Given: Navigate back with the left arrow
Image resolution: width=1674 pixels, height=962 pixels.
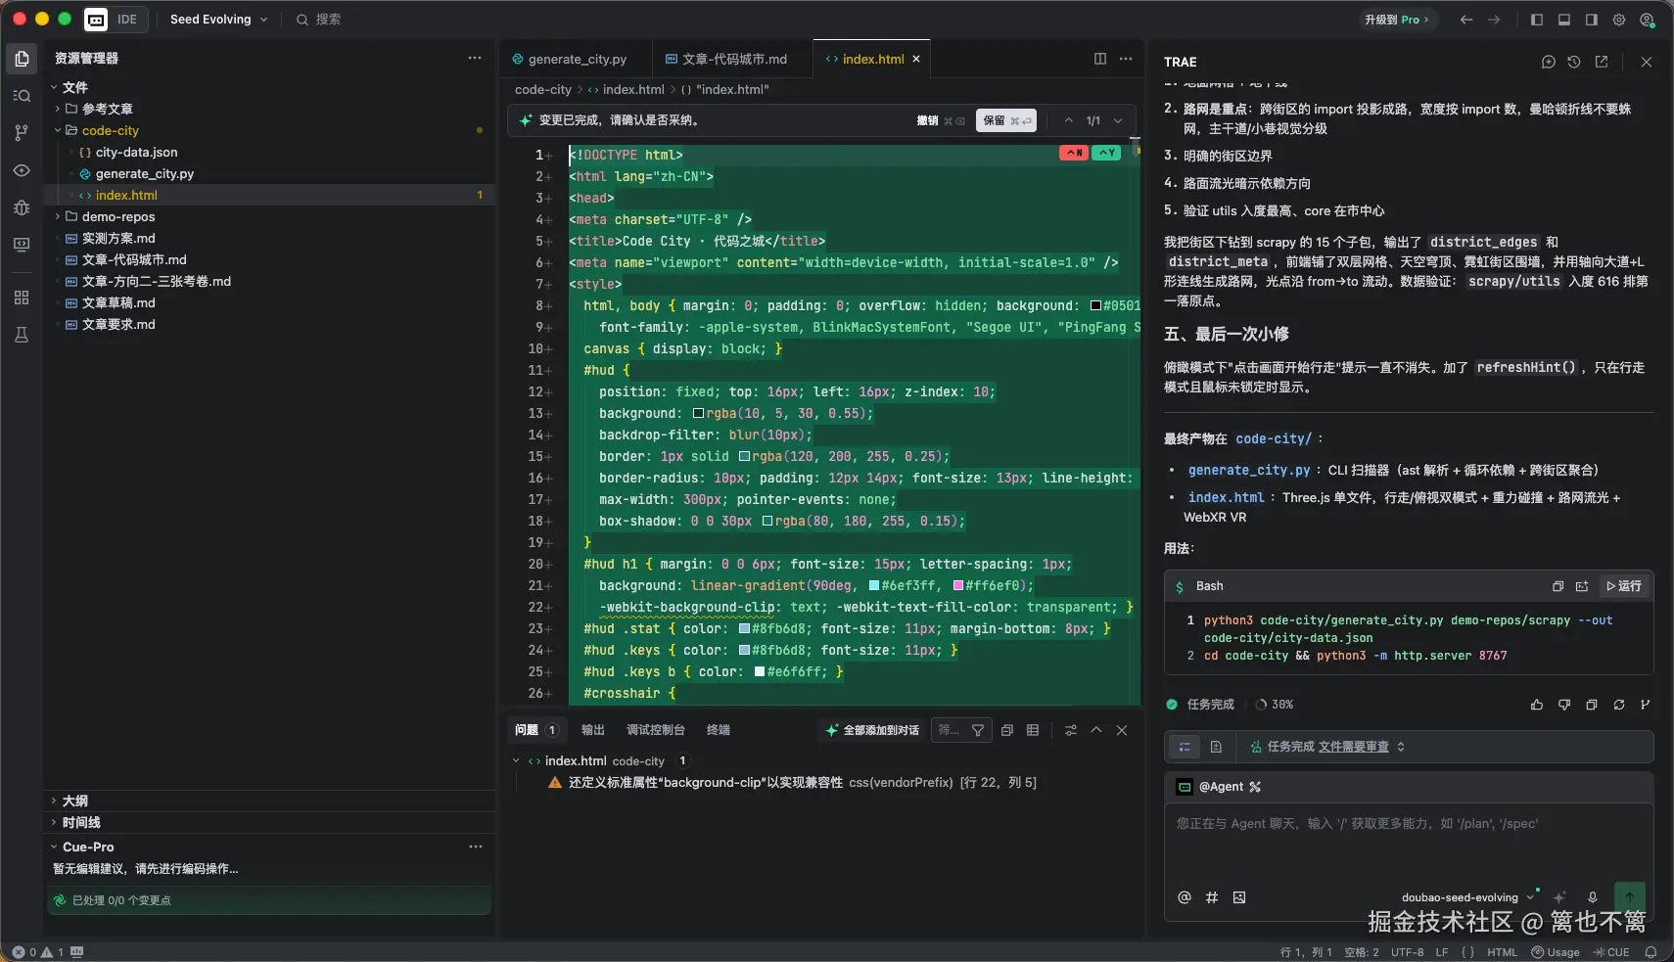Looking at the screenshot, I should 1466,20.
